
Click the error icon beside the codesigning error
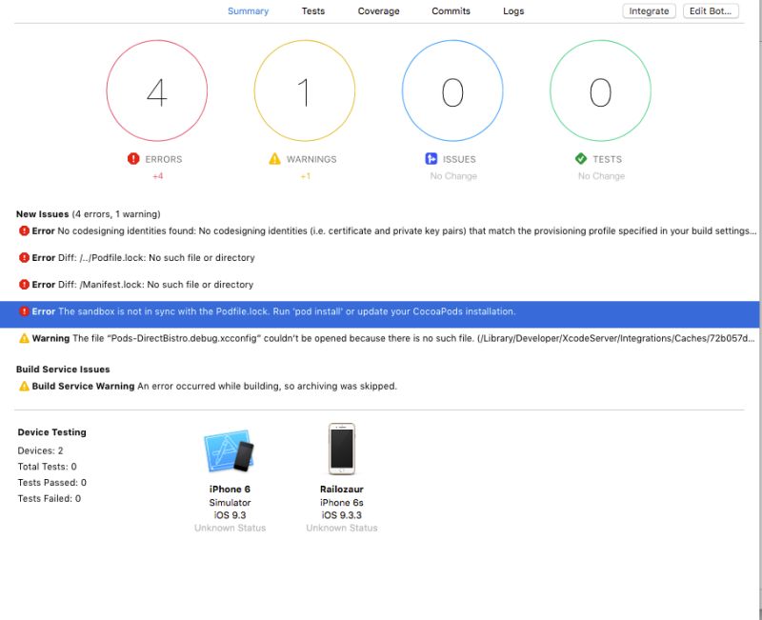coord(25,230)
